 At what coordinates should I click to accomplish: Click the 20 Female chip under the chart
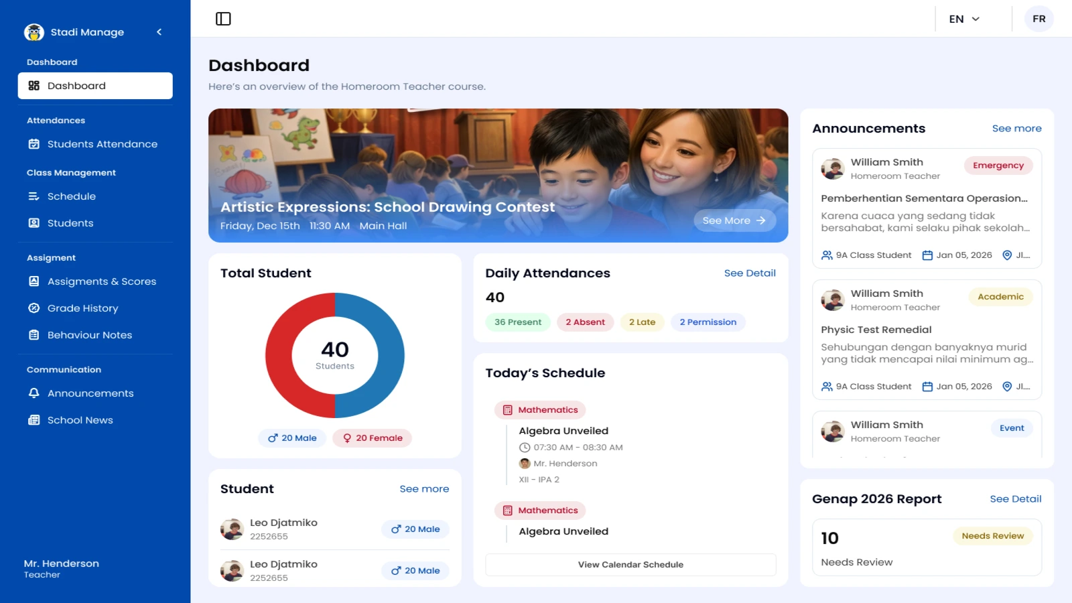click(x=372, y=438)
